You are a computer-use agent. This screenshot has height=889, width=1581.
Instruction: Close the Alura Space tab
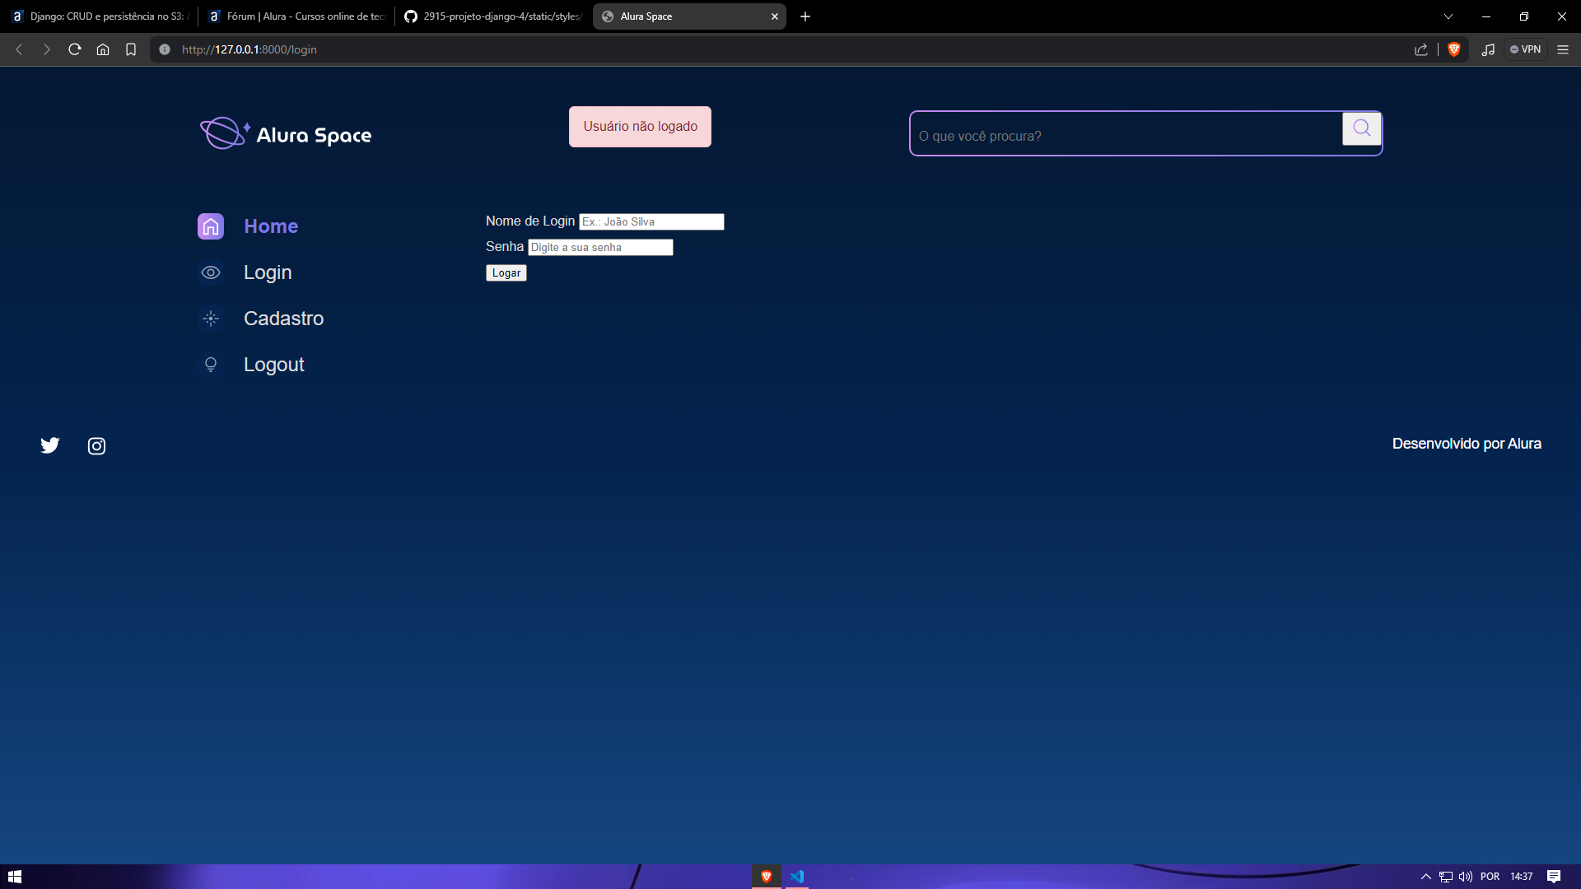[775, 16]
